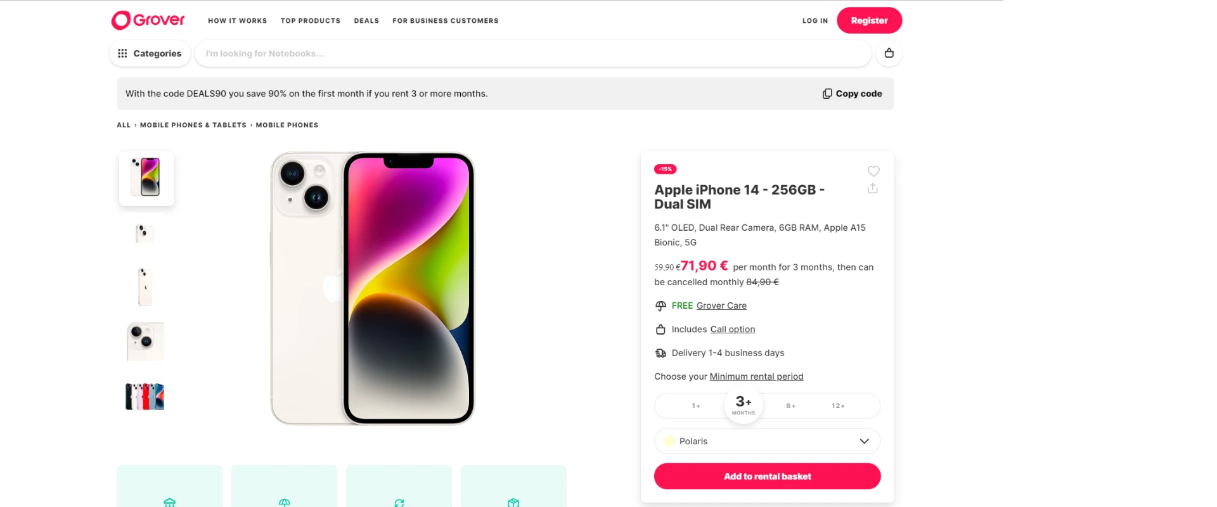The image size is (1217, 507).
Task: Select the Polaris color swatch
Action: pyautogui.click(x=669, y=441)
